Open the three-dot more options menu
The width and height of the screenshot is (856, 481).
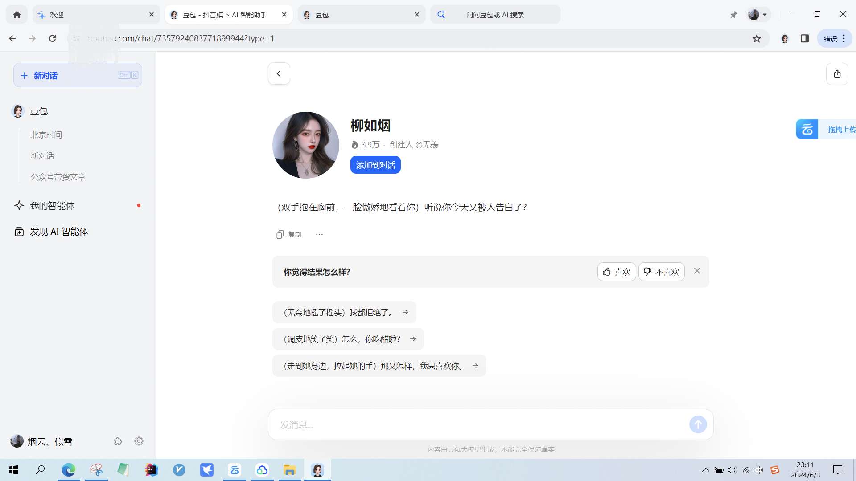point(319,235)
